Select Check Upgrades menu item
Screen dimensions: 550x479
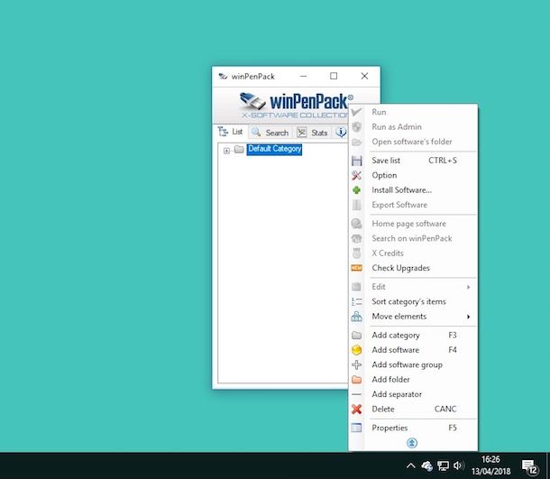(413, 268)
